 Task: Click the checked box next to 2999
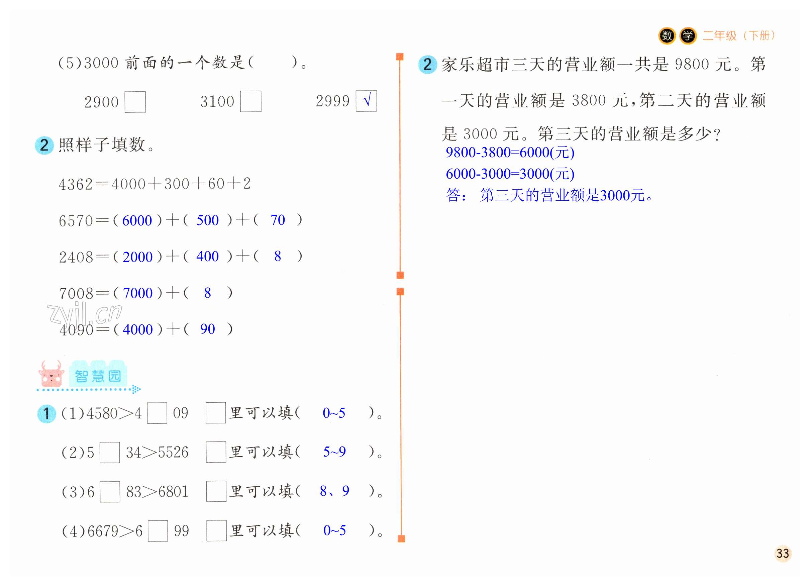[366, 101]
